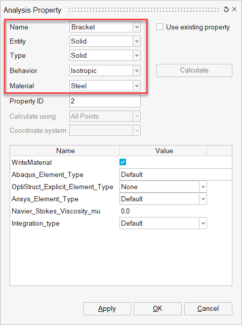The image size is (242, 325).
Task: Click the reset arrow icon in the title bar
Action: click(226, 9)
